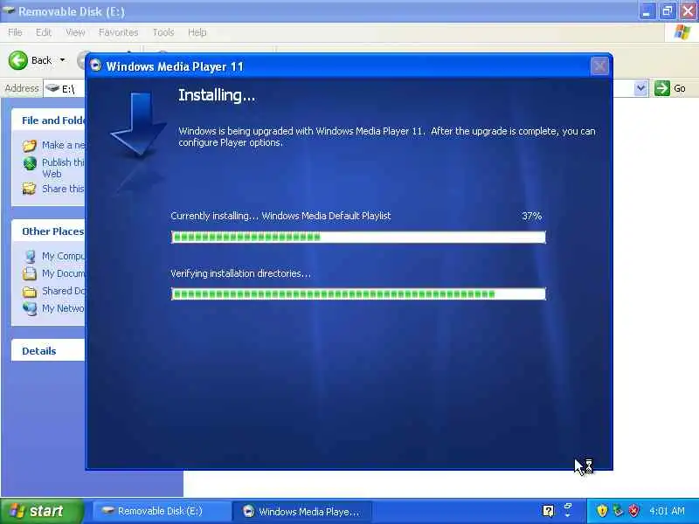Viewport: 699px width, 524px height.
Task: Expand the Back history dropdown arrow
Action: coord(62,60)
